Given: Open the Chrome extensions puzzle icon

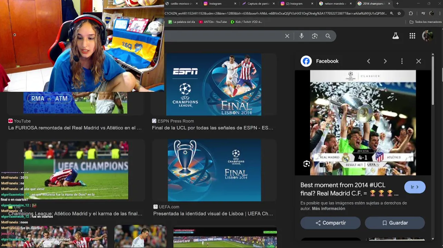Looking at the screenshot, I should point(411,13).
